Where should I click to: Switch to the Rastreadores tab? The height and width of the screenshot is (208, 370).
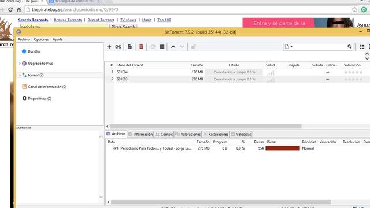click(216, 134)
